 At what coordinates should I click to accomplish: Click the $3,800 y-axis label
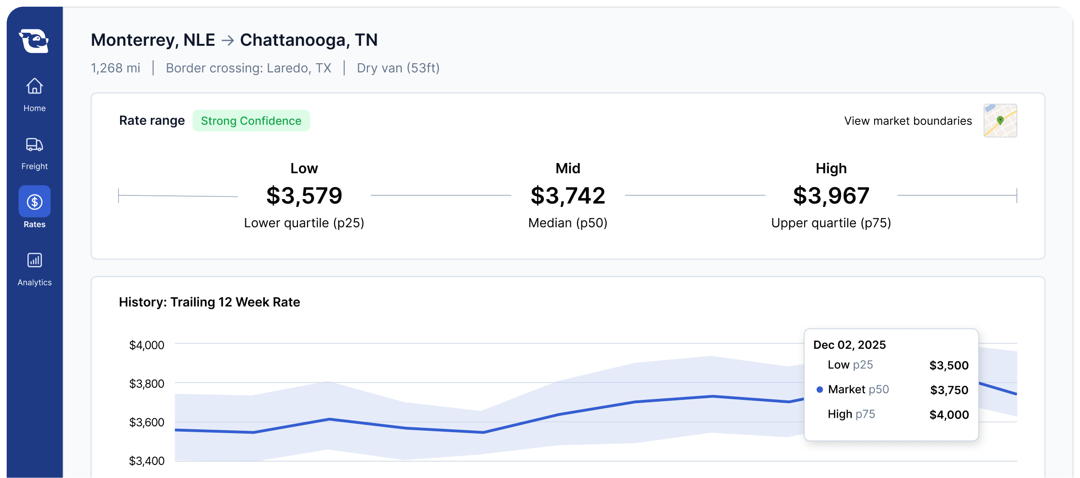pos(147,384)
